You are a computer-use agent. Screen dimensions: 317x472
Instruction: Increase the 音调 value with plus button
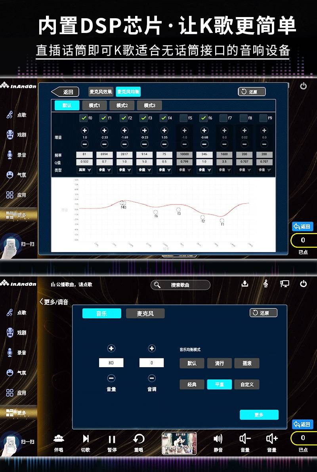coord(151,349)
